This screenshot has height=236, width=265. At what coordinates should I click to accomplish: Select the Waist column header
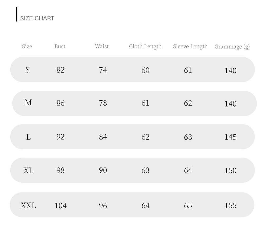pyautogui.click(x=102, y=46)
